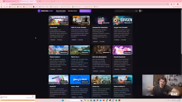Close the active second browser tab
Viewport: 182px width, 102px height.
point(35,1)
